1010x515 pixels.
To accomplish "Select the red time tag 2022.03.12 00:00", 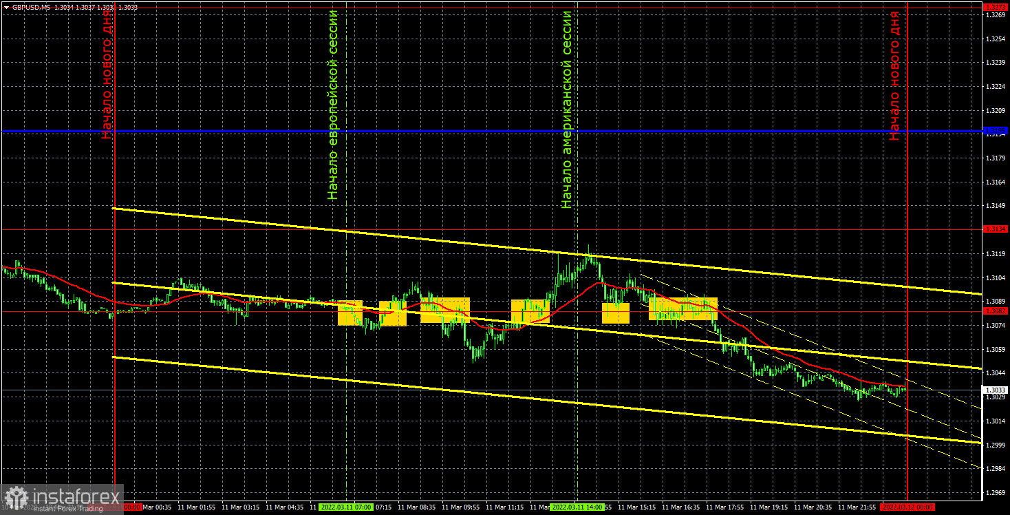I will pos(907,507).
